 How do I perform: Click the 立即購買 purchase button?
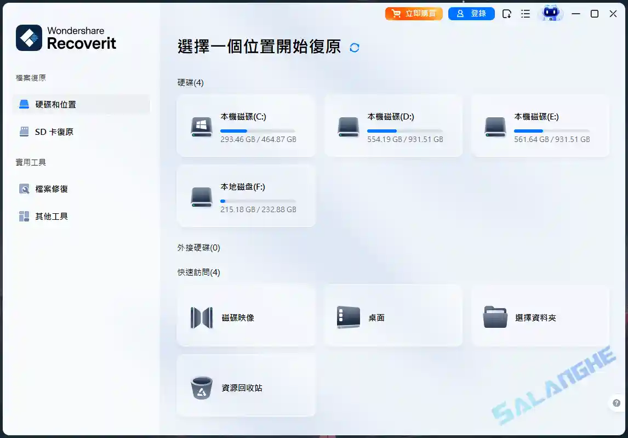pyautogui.click(x=413, y=13)
